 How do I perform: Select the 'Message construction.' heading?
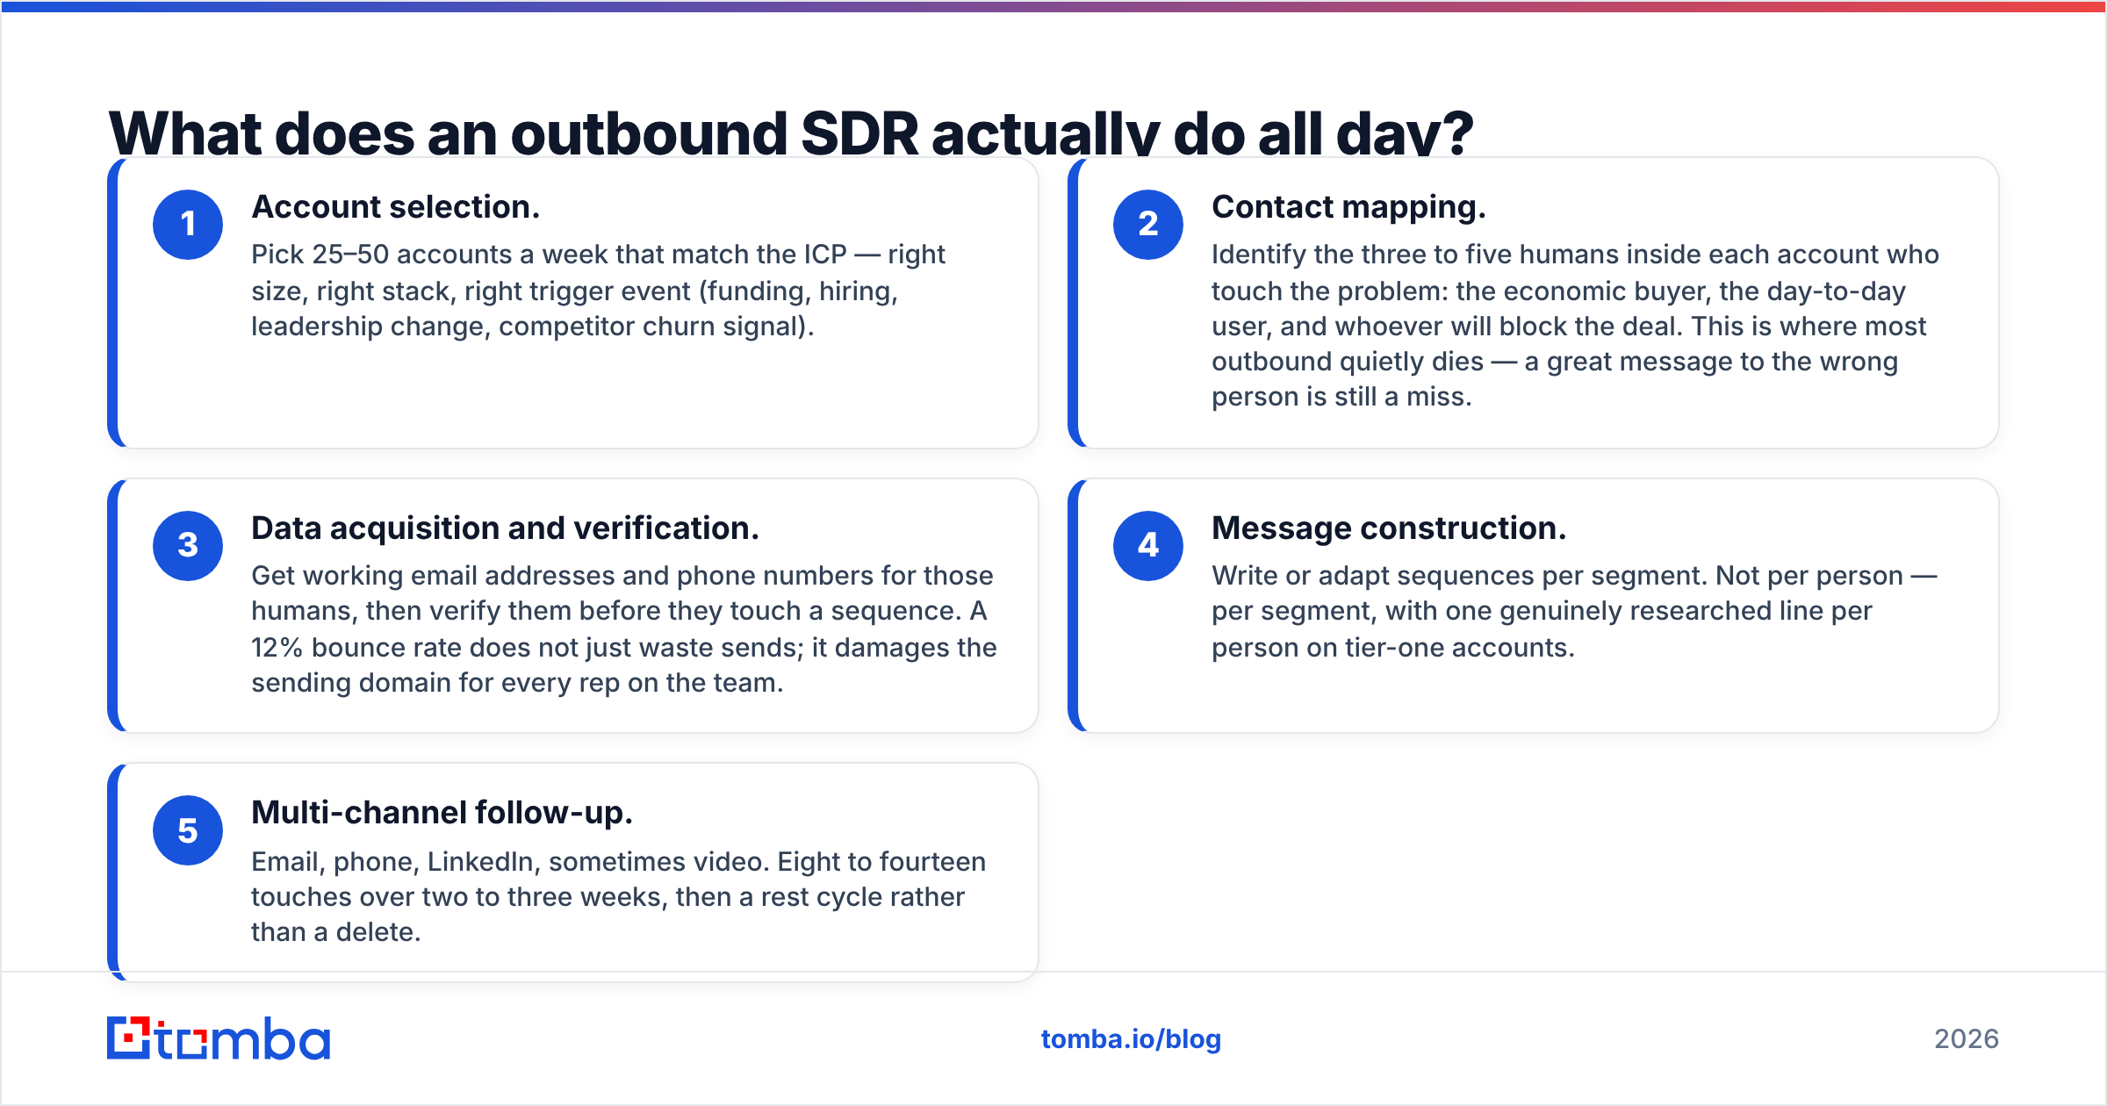pyautogui.click(x=1389, y=528)
